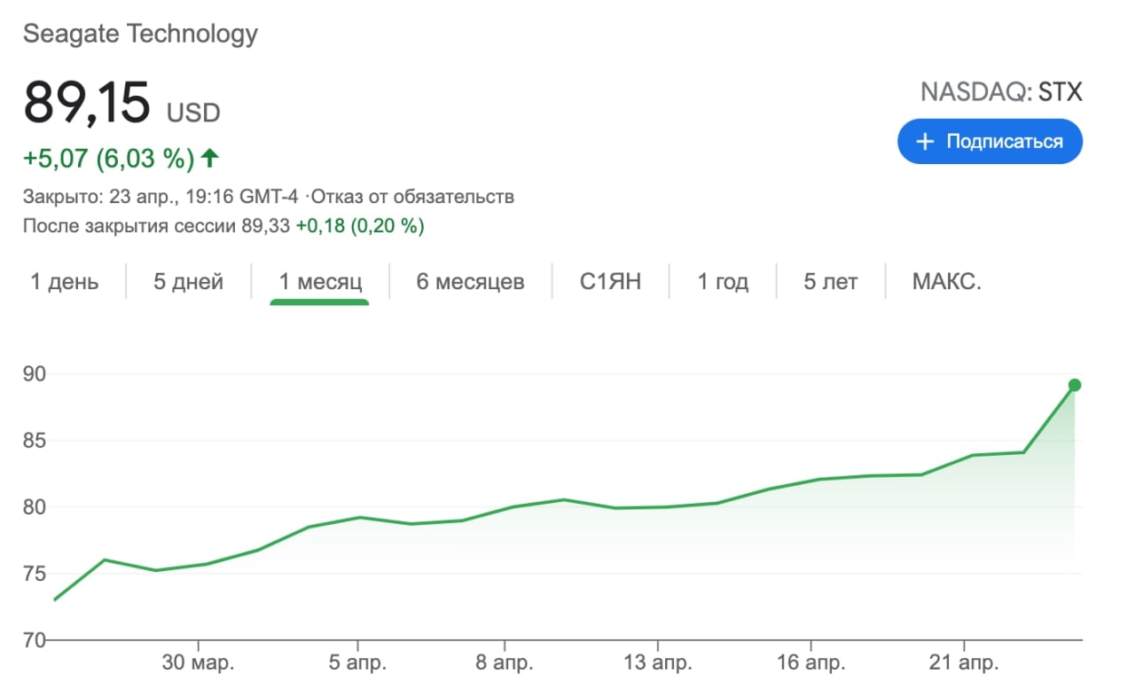Click the 80 y-axis value
The width and height of the screenshot is (1135, 697).
pyautogui.click(x=35, y=507)
